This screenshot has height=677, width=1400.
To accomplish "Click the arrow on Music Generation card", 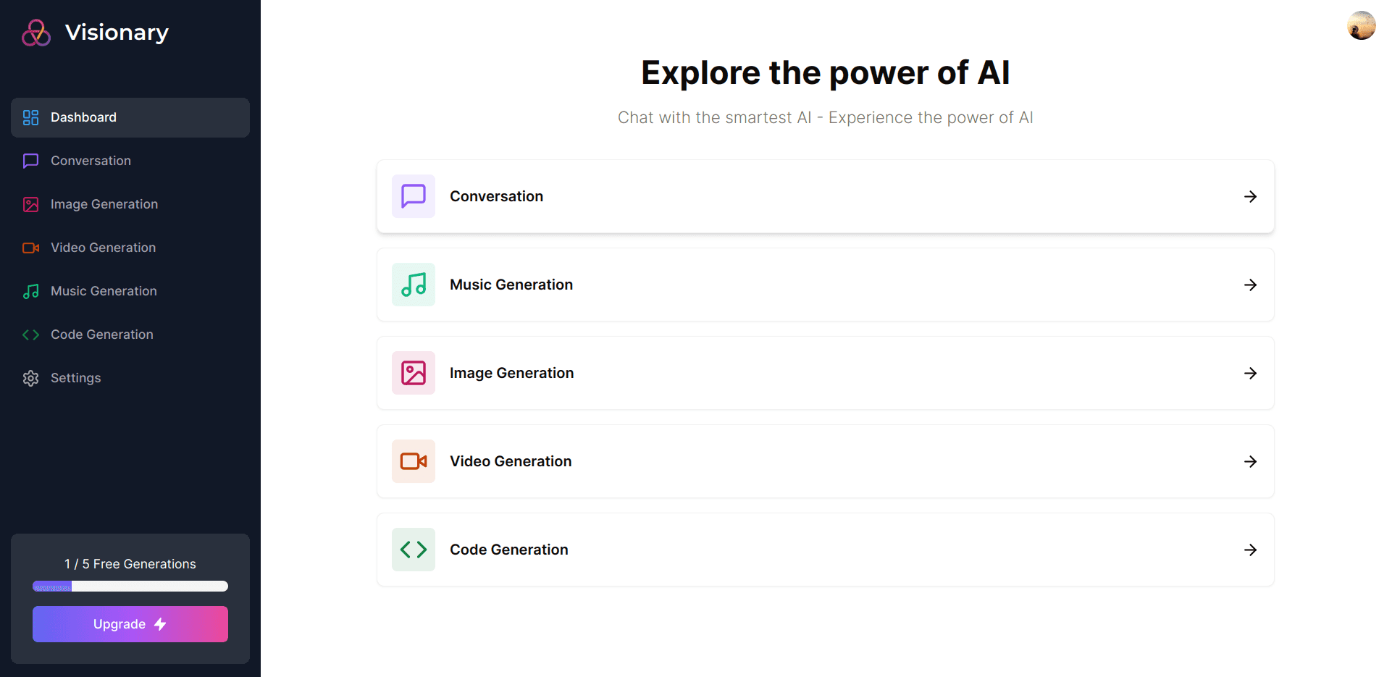I will coord(1250,285).
